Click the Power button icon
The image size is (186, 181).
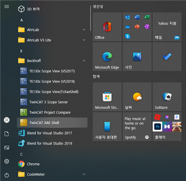[7, 175]
